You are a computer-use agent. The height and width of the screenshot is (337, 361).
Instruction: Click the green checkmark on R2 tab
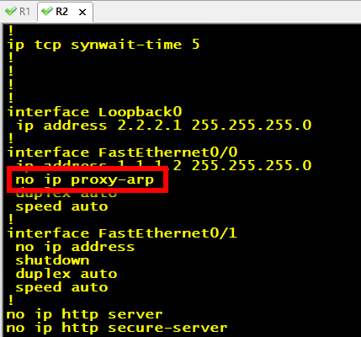pyautogui.click(x=47, y=12)
